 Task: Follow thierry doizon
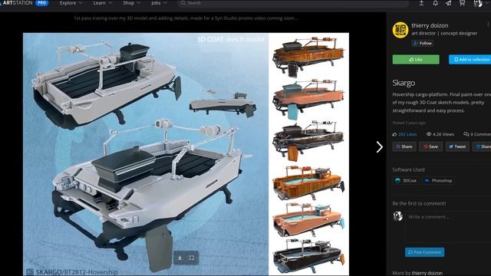click(x=423, y=43)
